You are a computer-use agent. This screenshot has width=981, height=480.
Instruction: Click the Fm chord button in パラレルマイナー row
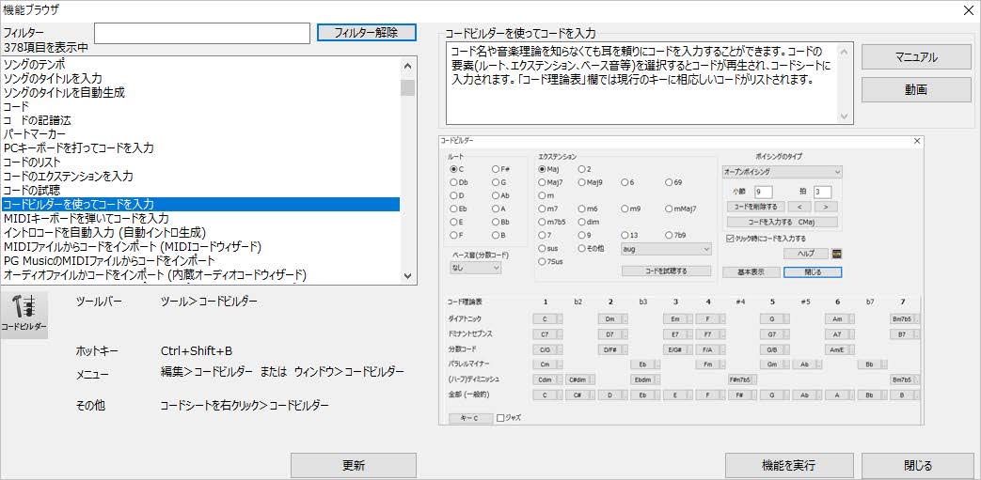point(707,364)
